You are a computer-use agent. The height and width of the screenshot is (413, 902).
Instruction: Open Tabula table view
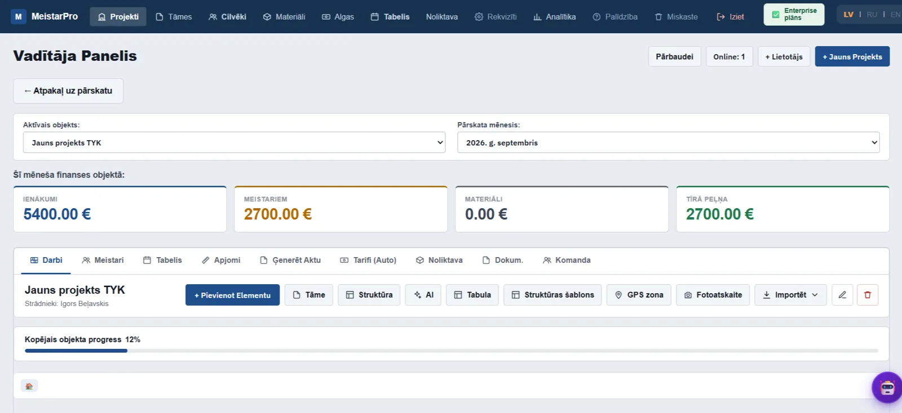[x=472, y=295]
